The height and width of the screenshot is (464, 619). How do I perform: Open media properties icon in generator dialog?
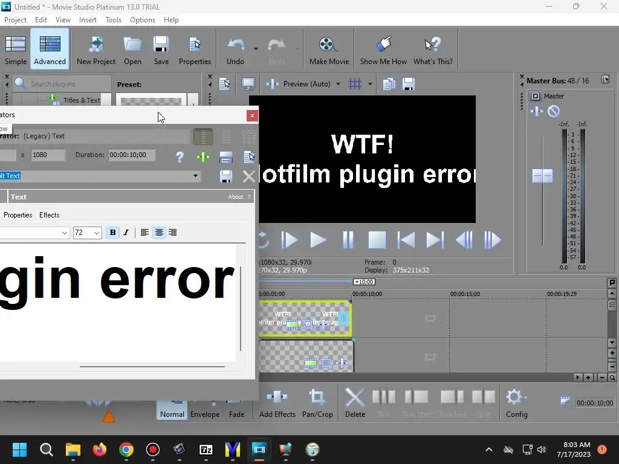249,157
